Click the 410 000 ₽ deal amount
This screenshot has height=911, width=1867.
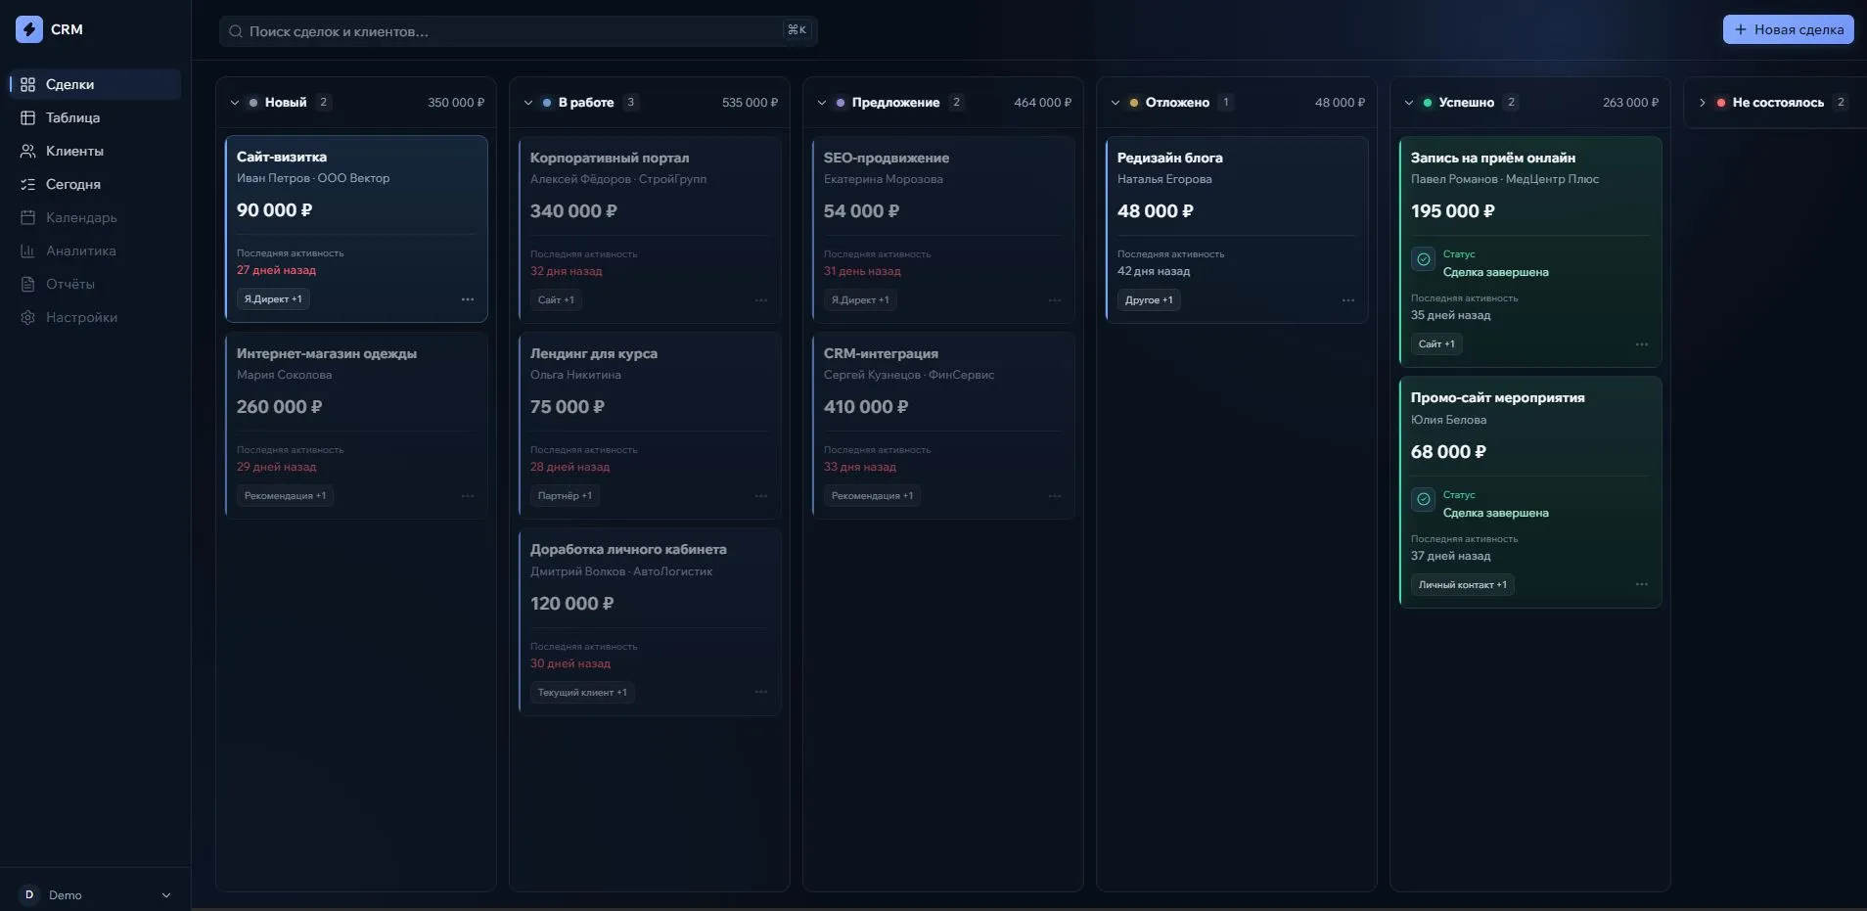point(866,407)
